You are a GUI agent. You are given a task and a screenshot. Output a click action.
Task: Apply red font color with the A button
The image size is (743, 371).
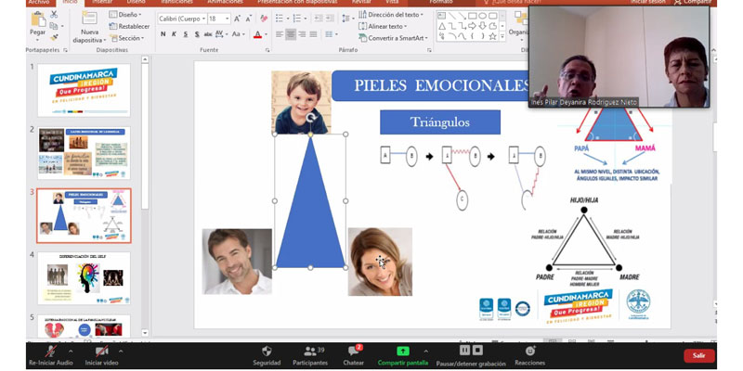click(x=257, y=34)
